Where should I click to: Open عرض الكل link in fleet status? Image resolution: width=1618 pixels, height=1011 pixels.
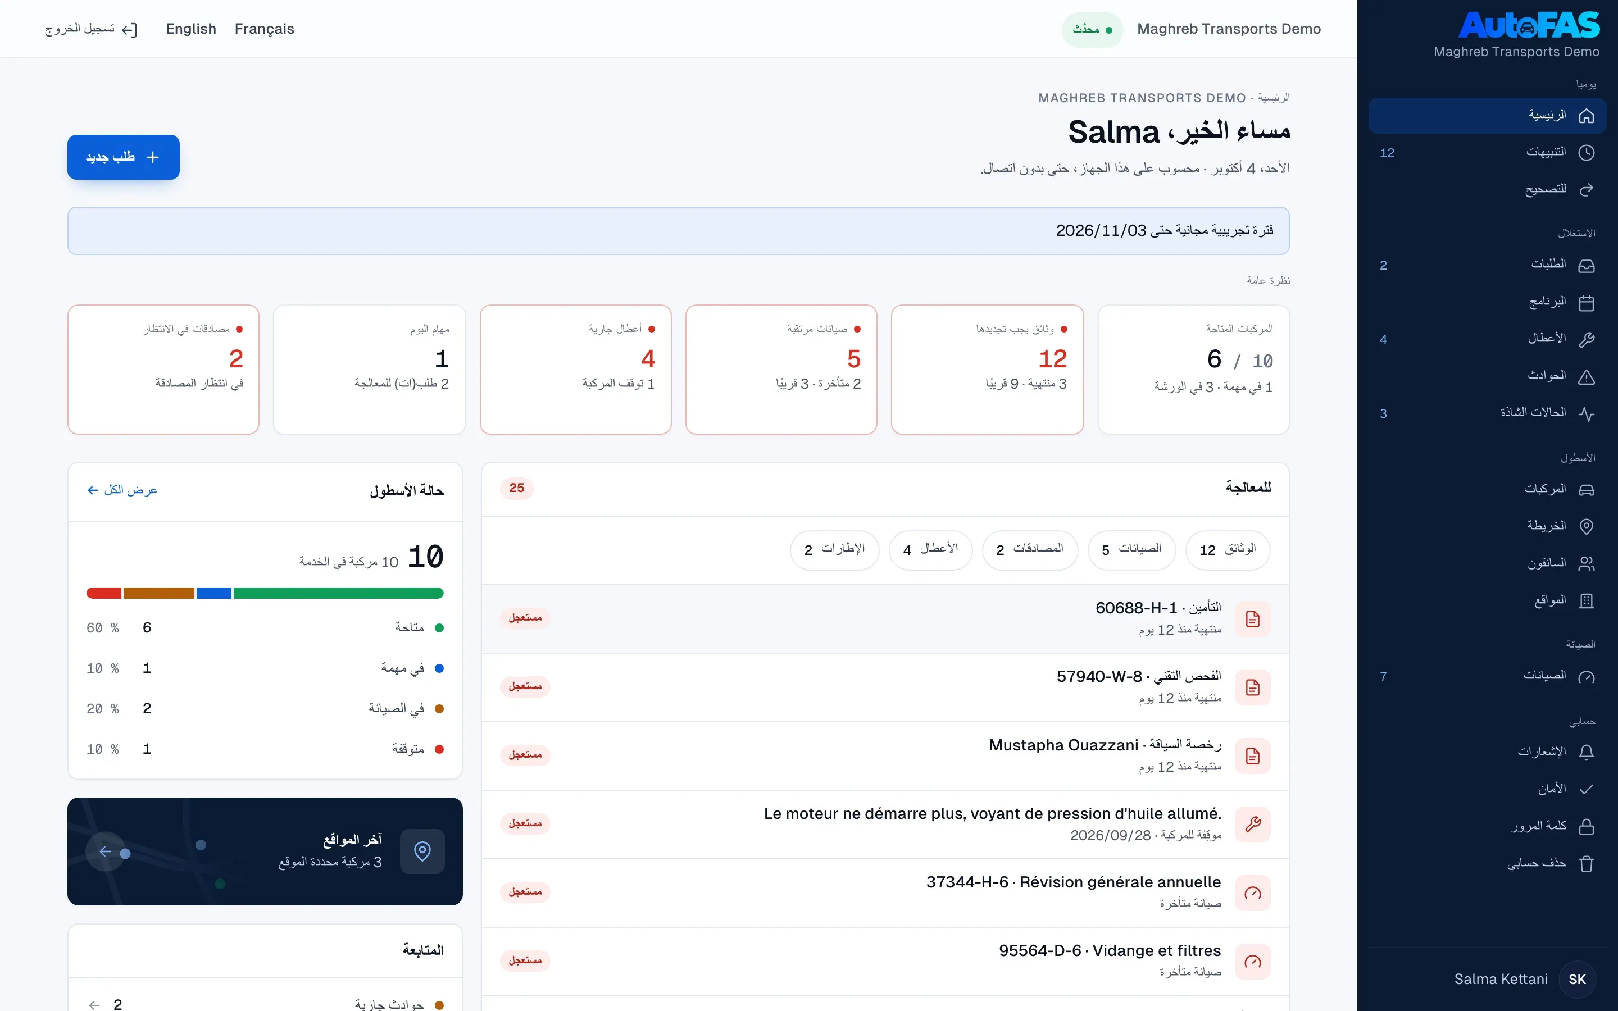(x=122, y=490)
